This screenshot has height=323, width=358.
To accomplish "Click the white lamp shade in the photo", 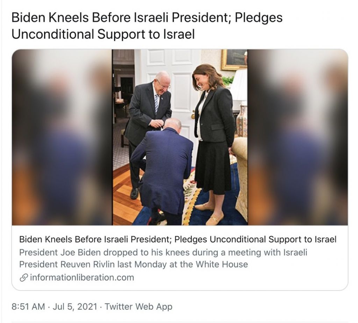I will (240, 85).
